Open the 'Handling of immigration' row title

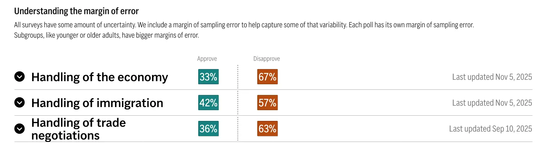[97, 103]
